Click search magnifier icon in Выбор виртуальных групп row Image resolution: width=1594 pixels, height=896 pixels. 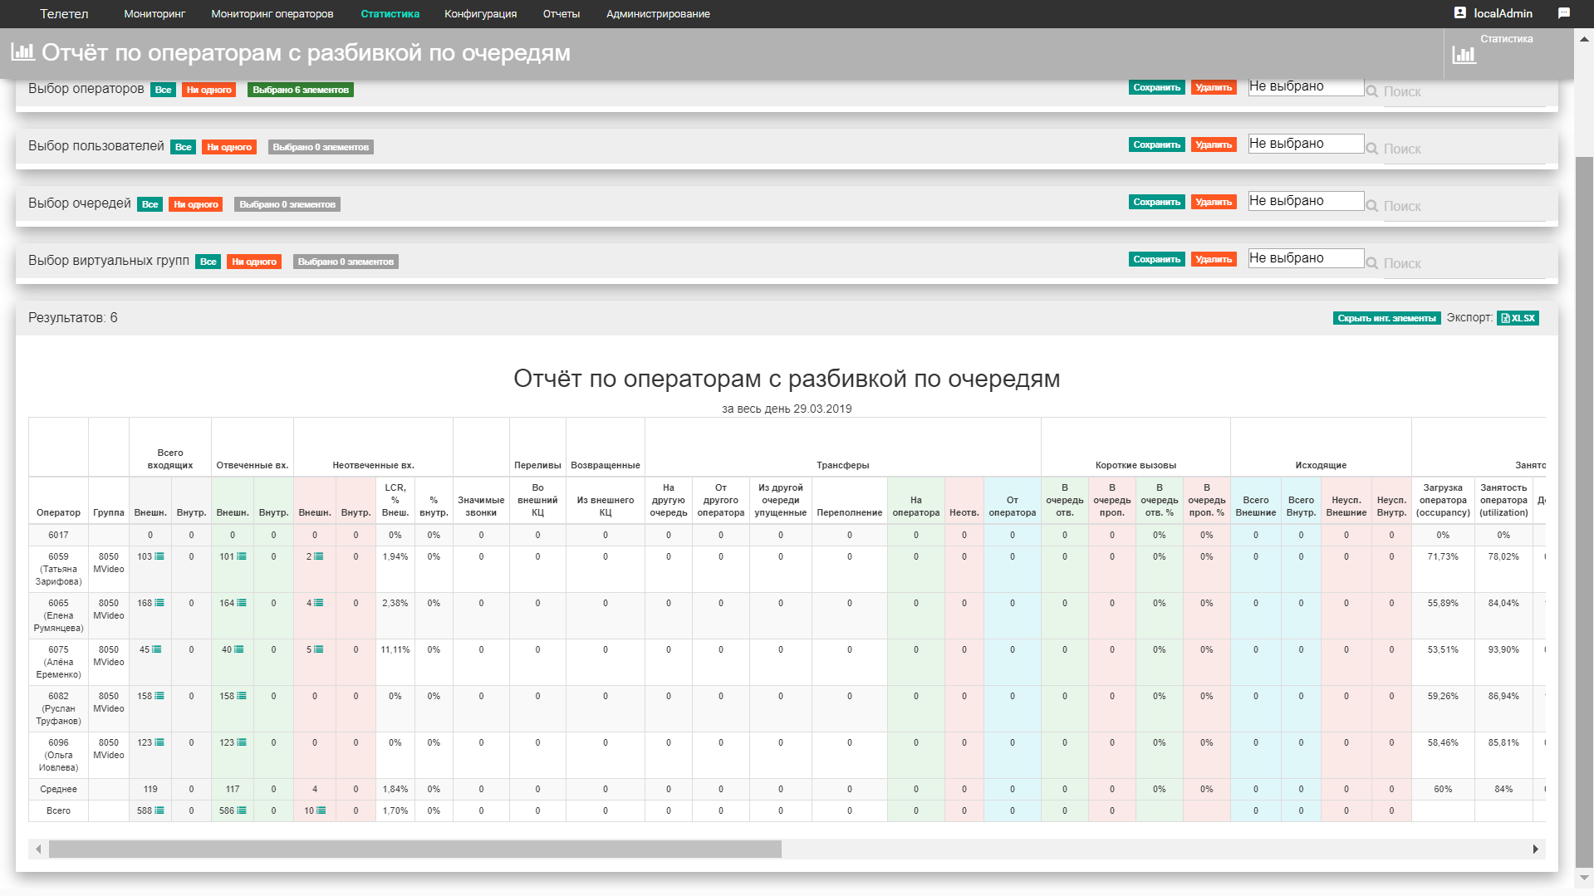(x=1372, y=263)
